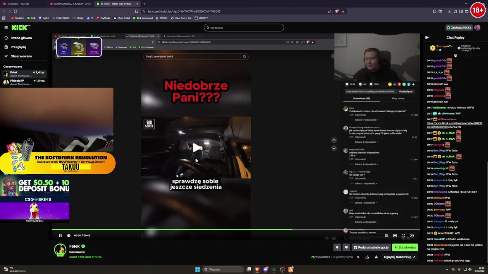Open GMAIL bookmark
Viewport: 488px width, 274px height.
coord(78,18)
